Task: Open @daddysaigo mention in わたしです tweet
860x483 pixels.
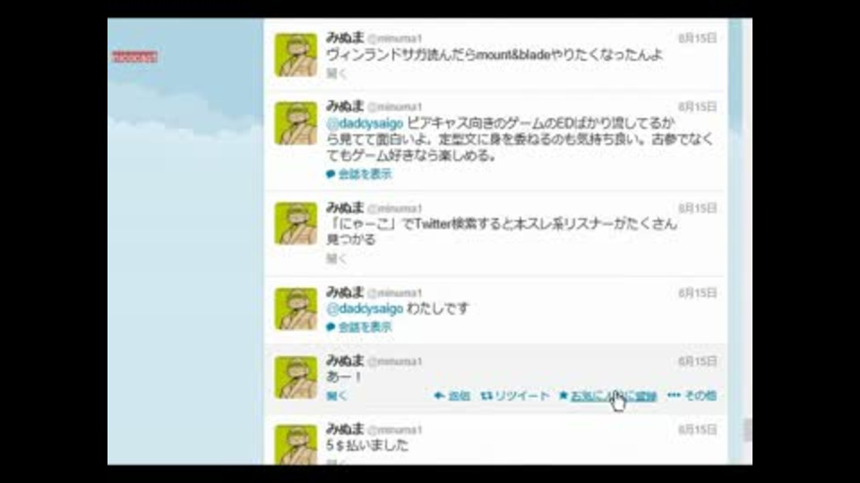Action: tap(365, 309)
